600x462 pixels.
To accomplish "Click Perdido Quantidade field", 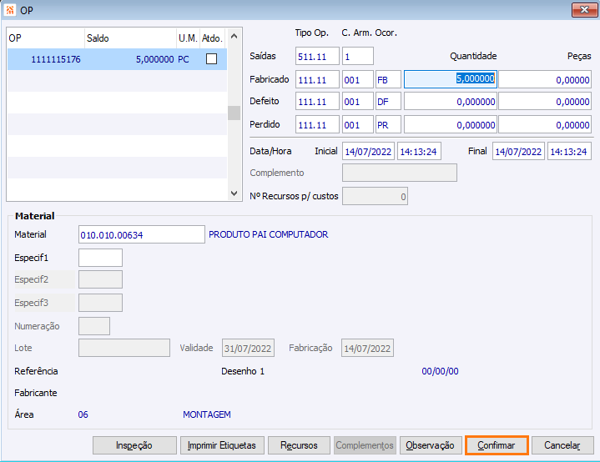I will click(451, 125).
